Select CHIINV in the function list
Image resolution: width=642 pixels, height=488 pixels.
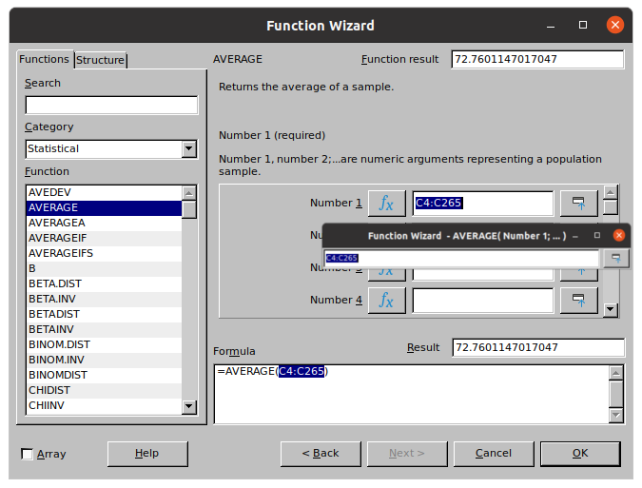point(104,405)
